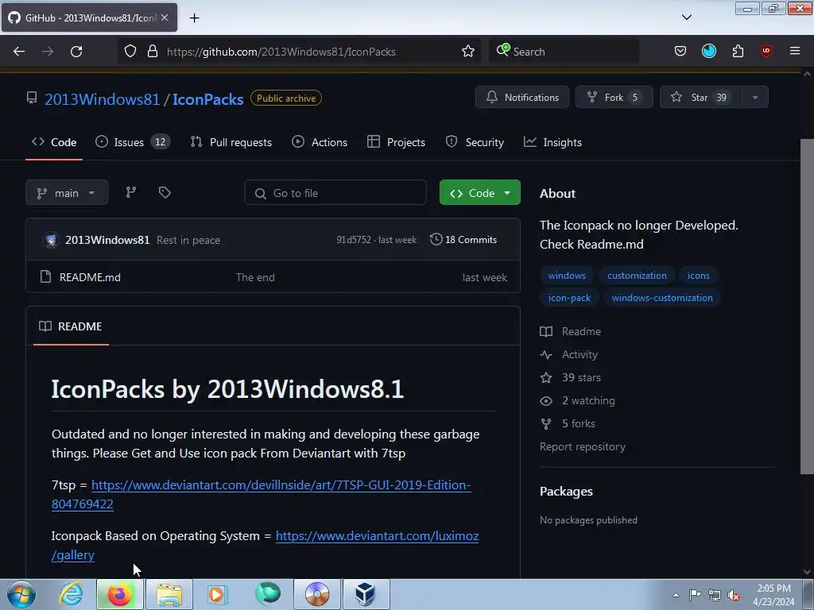The image size is (814, 610).
Task: Select the icon-pack topic tag
Action: pyautogui.click(x=569, y=298)
